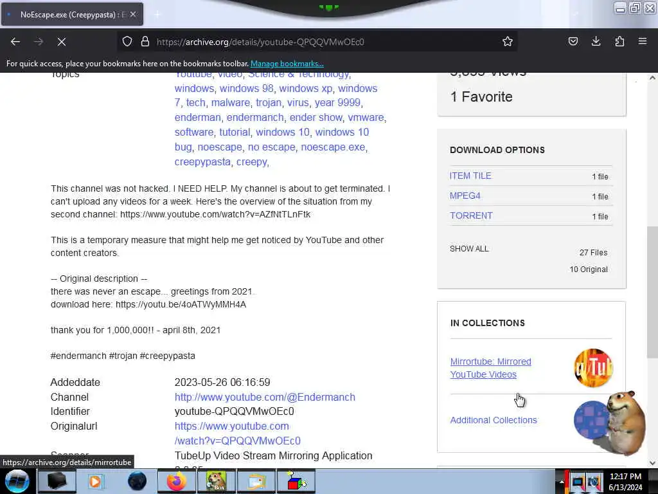Open the Originalurl YouTube watch link
The image size is (658, 494).
[238, 434]
